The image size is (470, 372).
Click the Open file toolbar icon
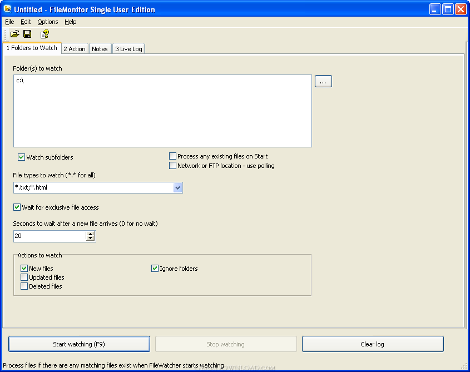15,34
